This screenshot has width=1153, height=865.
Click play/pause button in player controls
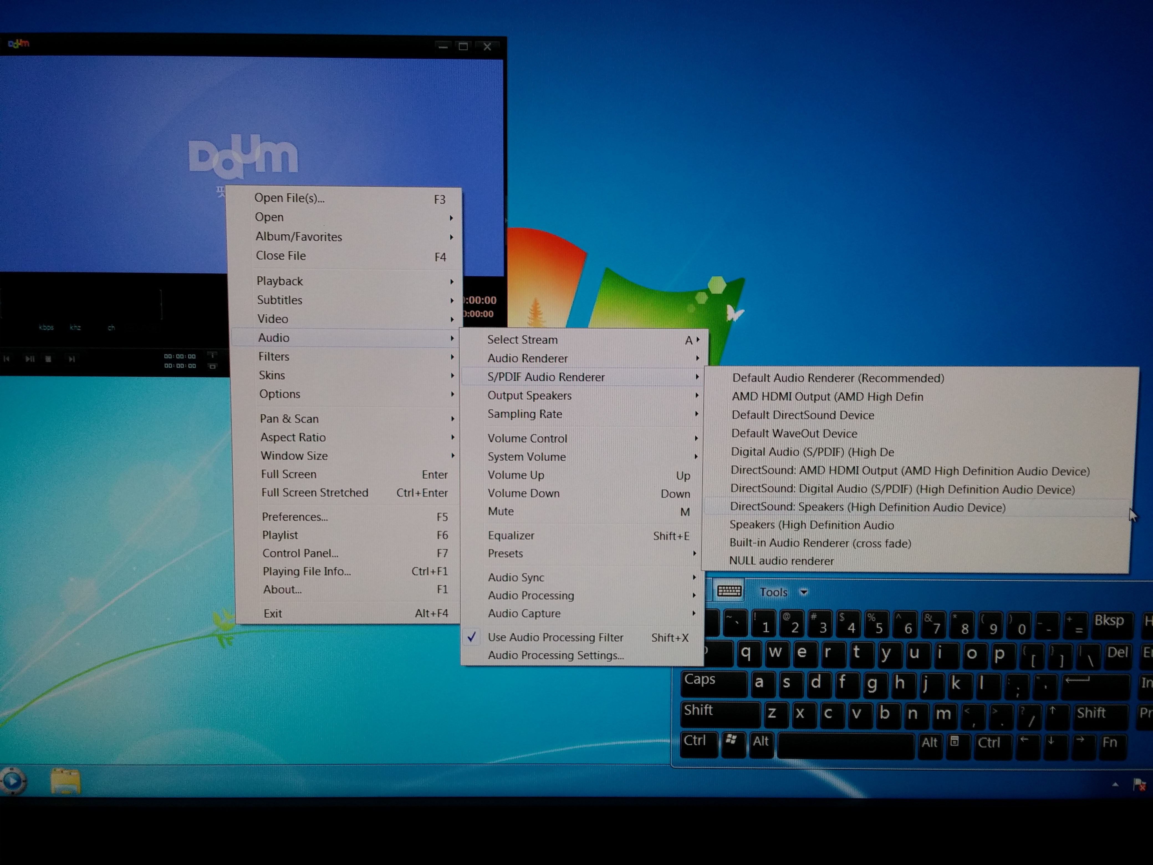30,359
